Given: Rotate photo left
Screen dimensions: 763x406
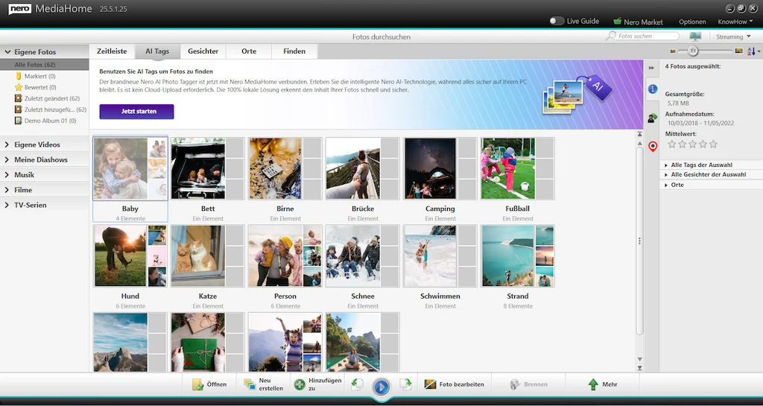Looking at the screenshot, I should pos(357,384).
